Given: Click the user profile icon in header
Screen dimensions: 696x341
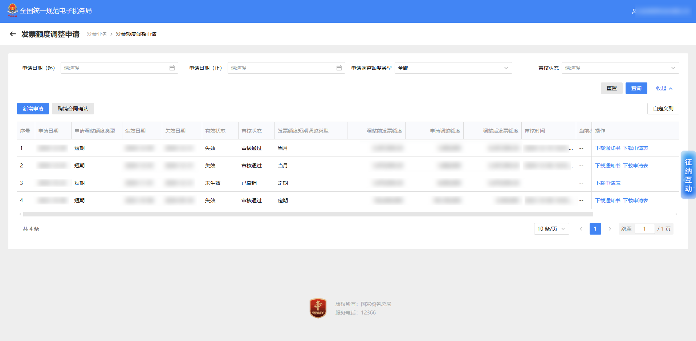Looking at the screenshot, I should pos(634,11).
